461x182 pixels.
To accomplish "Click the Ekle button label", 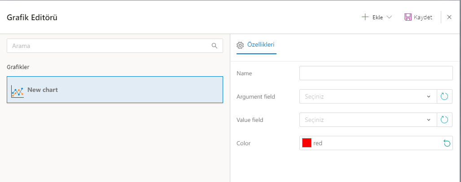I will coord(377,17).
